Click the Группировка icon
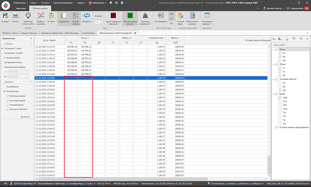The height and width of the screenshot is (187, 311). coord(161,16)
